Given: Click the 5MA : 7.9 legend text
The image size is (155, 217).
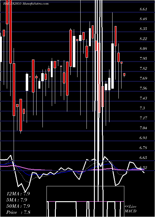Looking at the screenshot, I should point(17,200).
